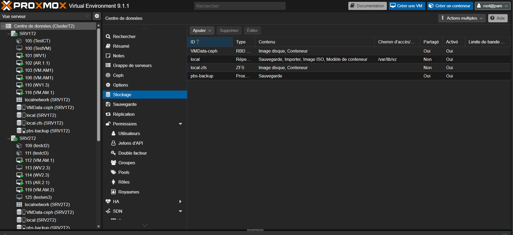Click the 101 (WV1) running VM icon
This screenshot has width=513, height=235.
coord(20,56)
